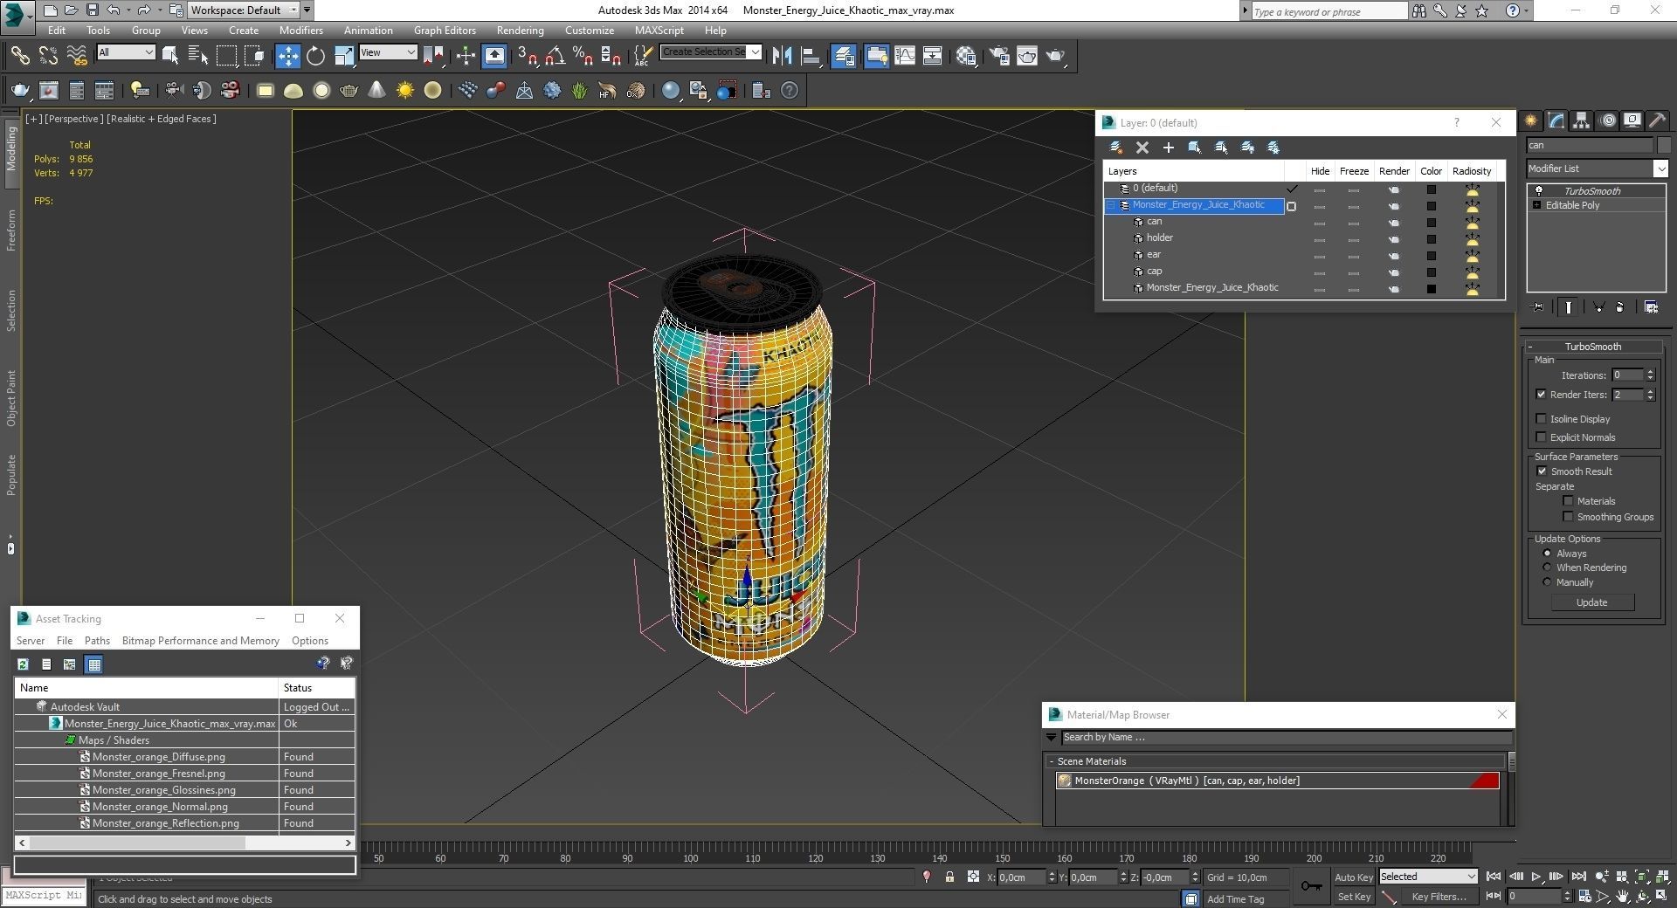This screenshot has width=1677, height=908.
Task: Open the Workspace Default dropdown
Action: [244, 10]
